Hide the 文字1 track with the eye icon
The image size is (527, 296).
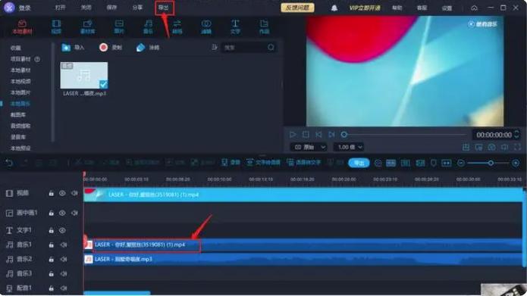[62, 231]
